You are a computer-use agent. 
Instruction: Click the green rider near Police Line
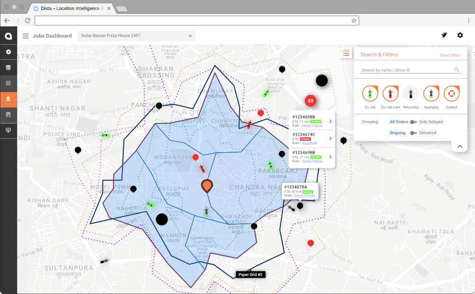(x=105, y=135)
